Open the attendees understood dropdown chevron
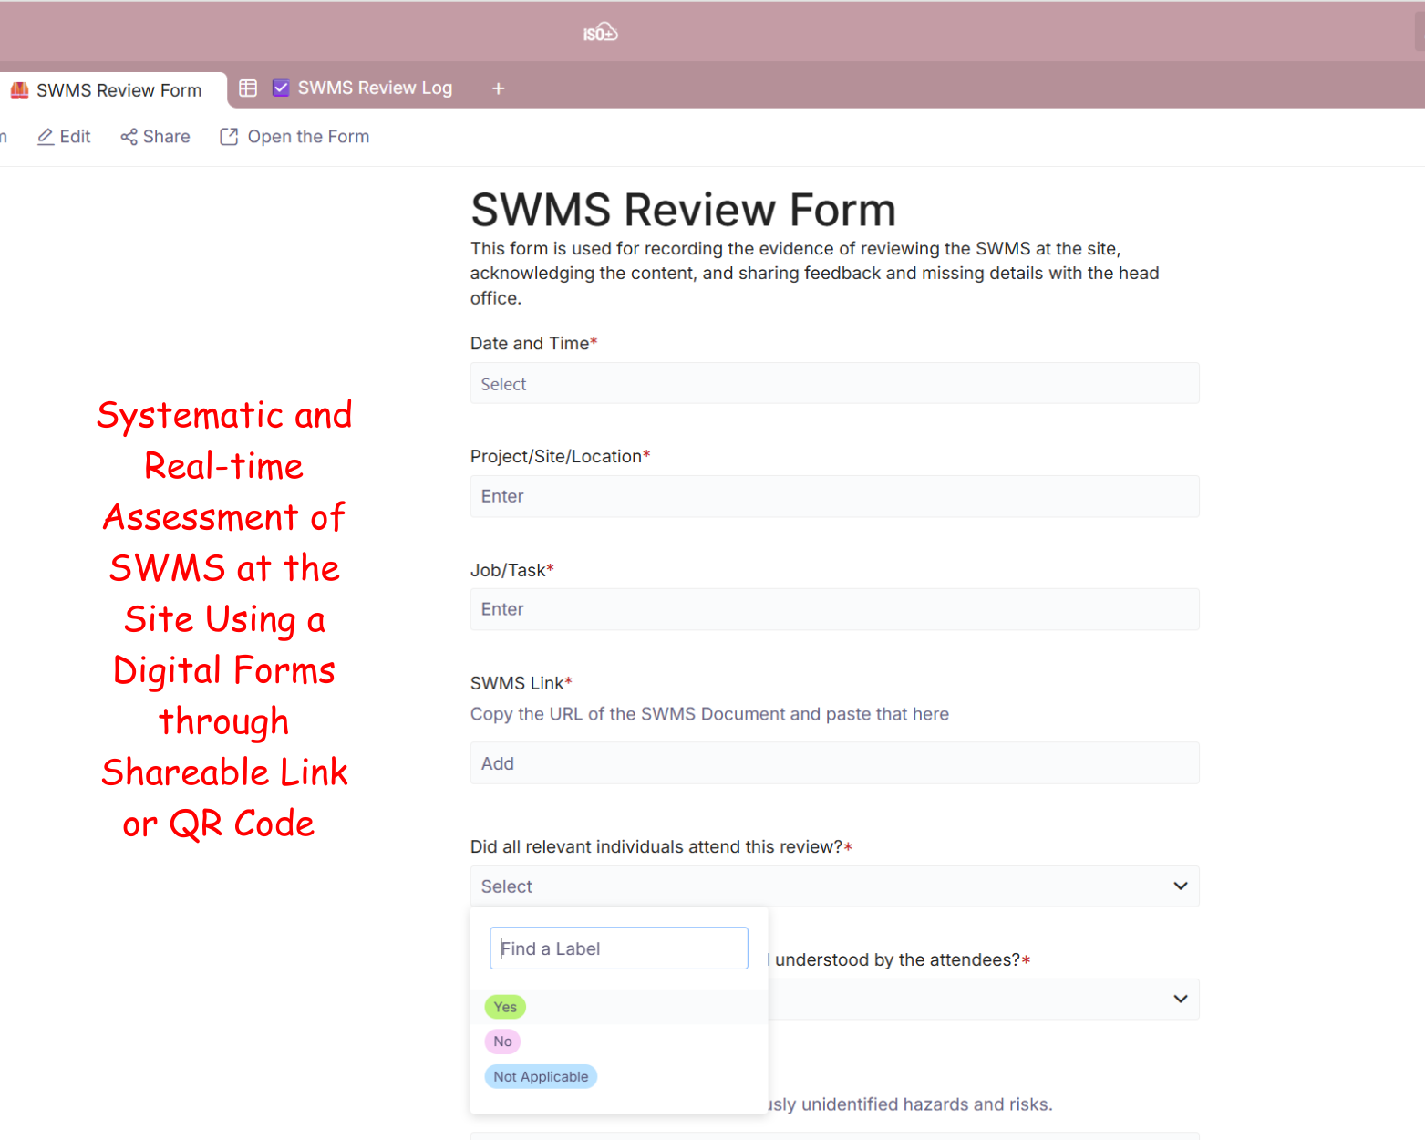This screenshot has height=1140, width=1425. click(1180, 999)
